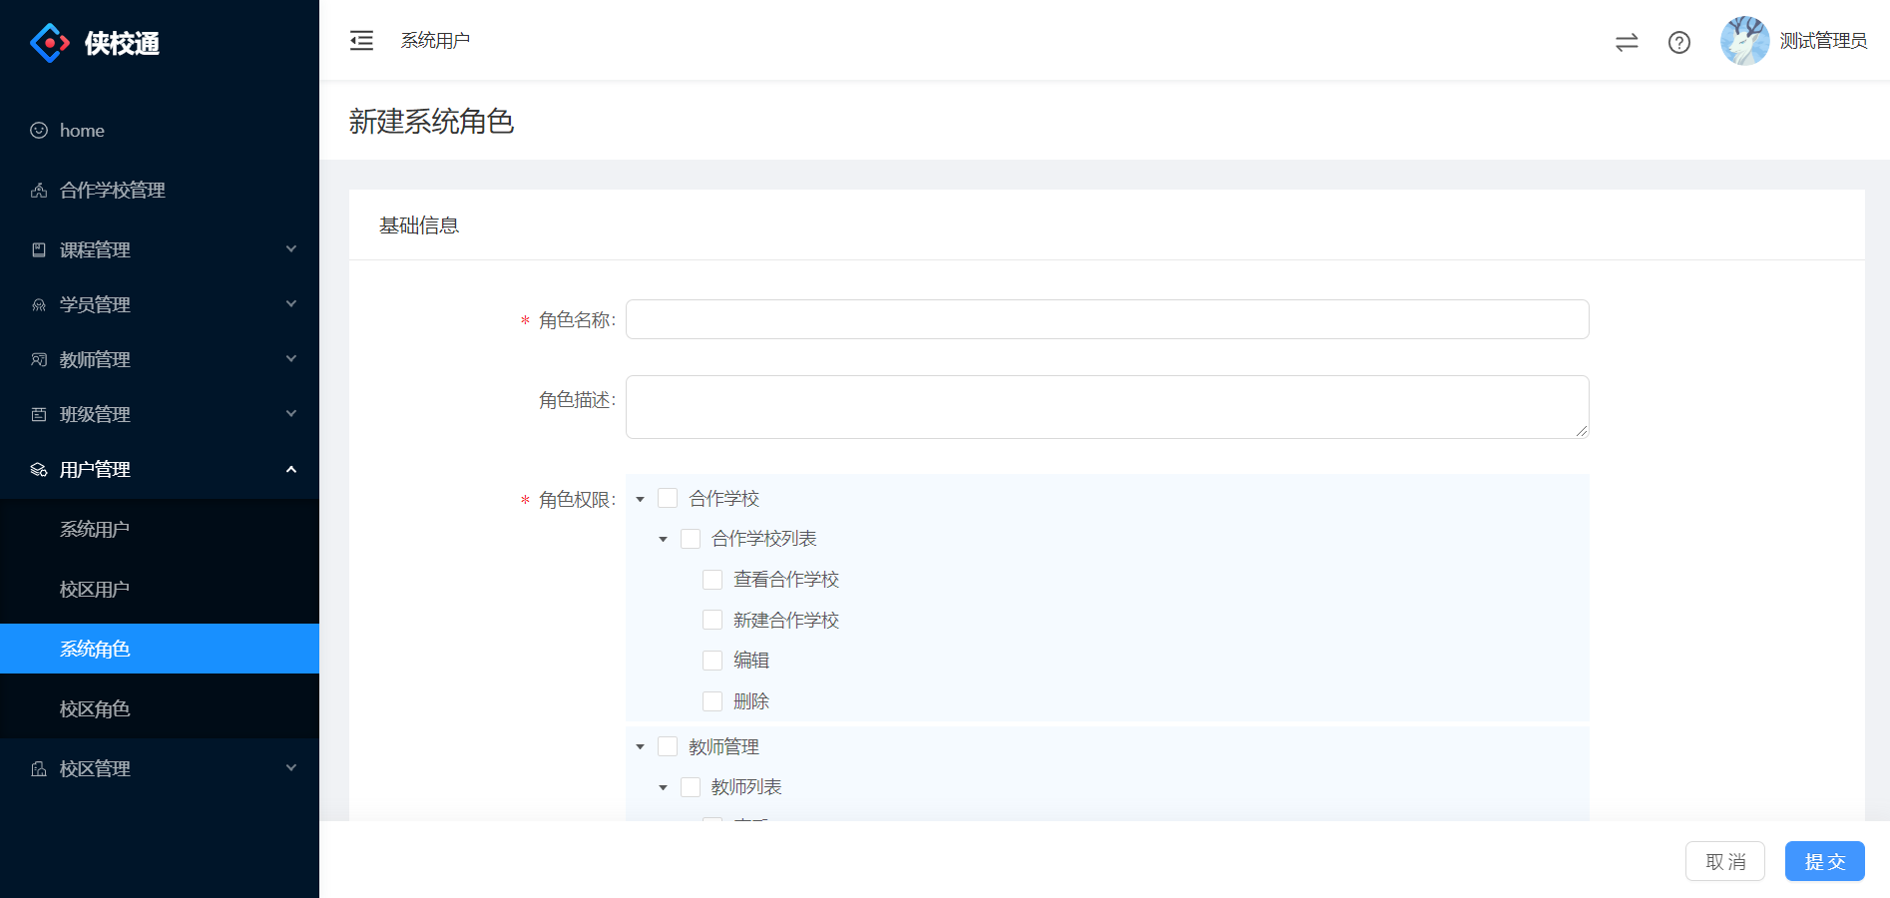Click the 学员管理 people icon
1890x898 pixels.
(x=39, y=304)
